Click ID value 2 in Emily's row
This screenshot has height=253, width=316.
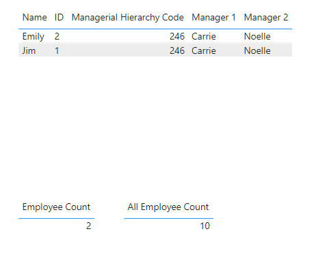pos(57,36)
